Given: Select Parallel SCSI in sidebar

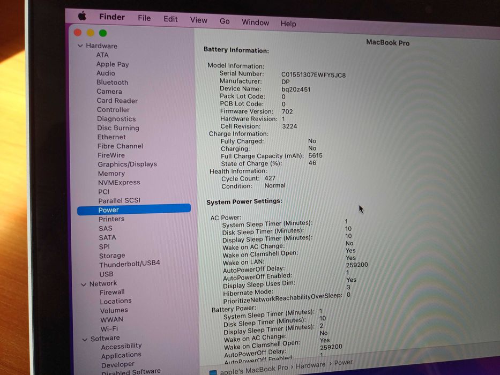Looking at the screenshot, I should (x=120, y=200).
